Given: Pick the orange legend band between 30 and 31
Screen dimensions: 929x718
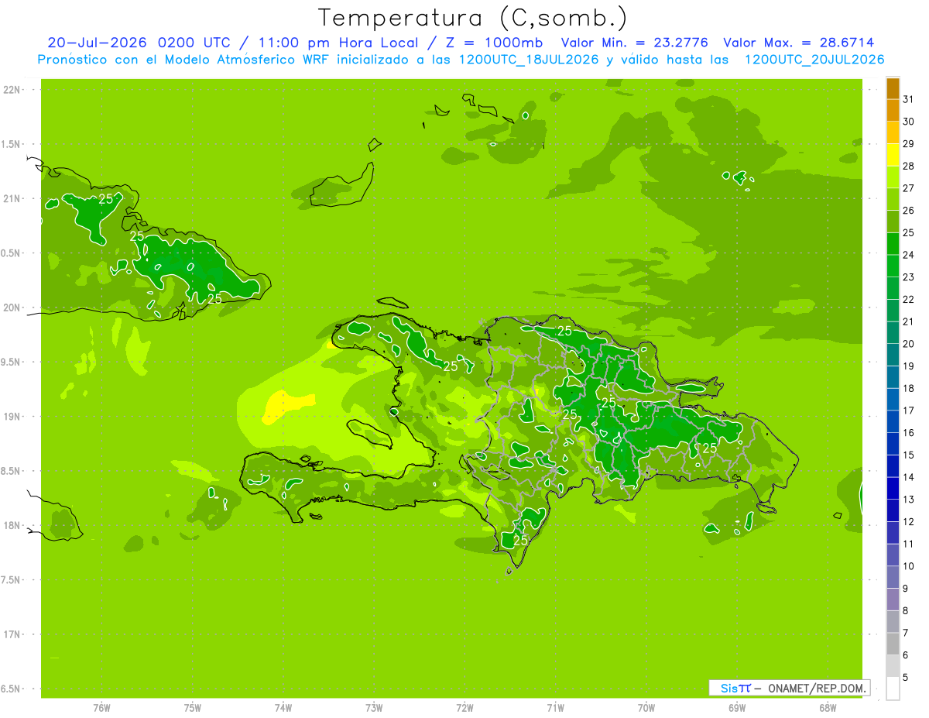Looking at the screenshot, I should (x=893, y=111).
